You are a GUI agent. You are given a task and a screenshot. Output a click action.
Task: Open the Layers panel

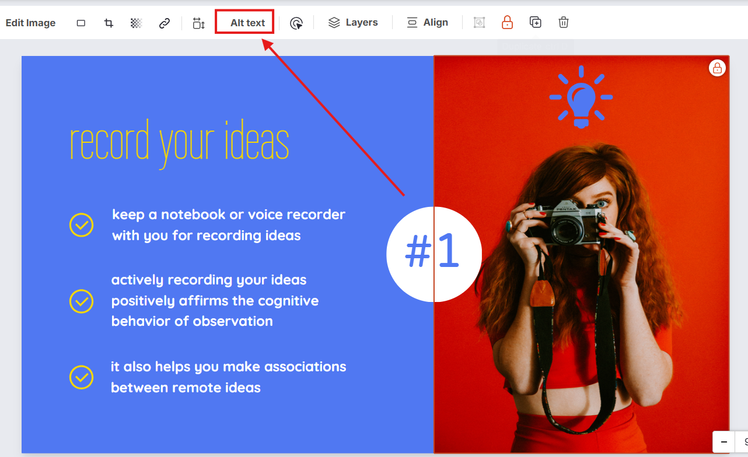coord(353,23)
